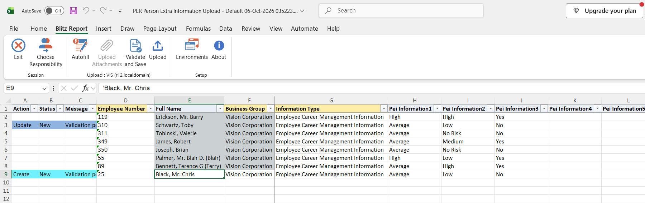Open Pei Information3 filter dropdown
This screenshot has height=203, width=645.
coord(544,108)
